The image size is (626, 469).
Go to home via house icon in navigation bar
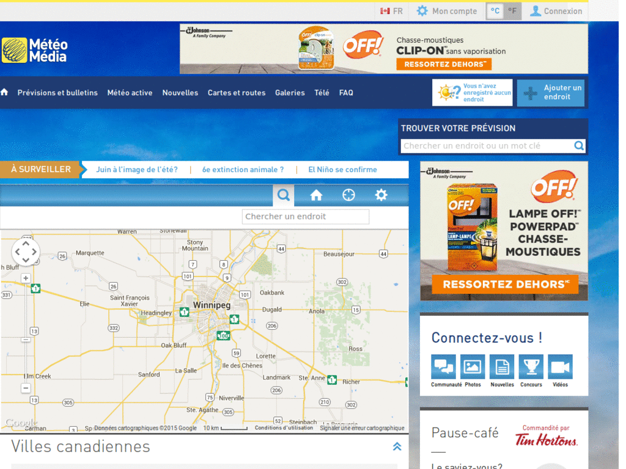tap(4, 92)
